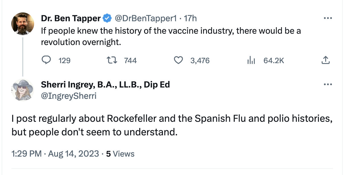Open more options on Sherri Ingrey's reply
The height and width of the screenshot is (175, 357).
[x=328, y=85]
